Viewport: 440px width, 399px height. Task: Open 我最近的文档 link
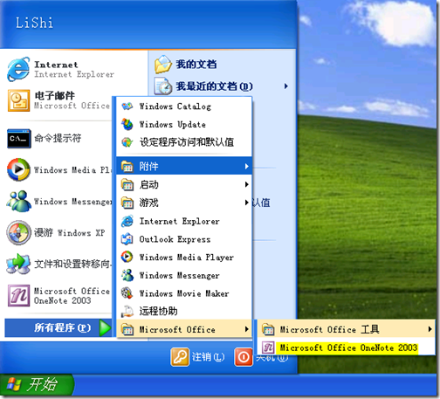pyautogui.click(x=214, y=86)
